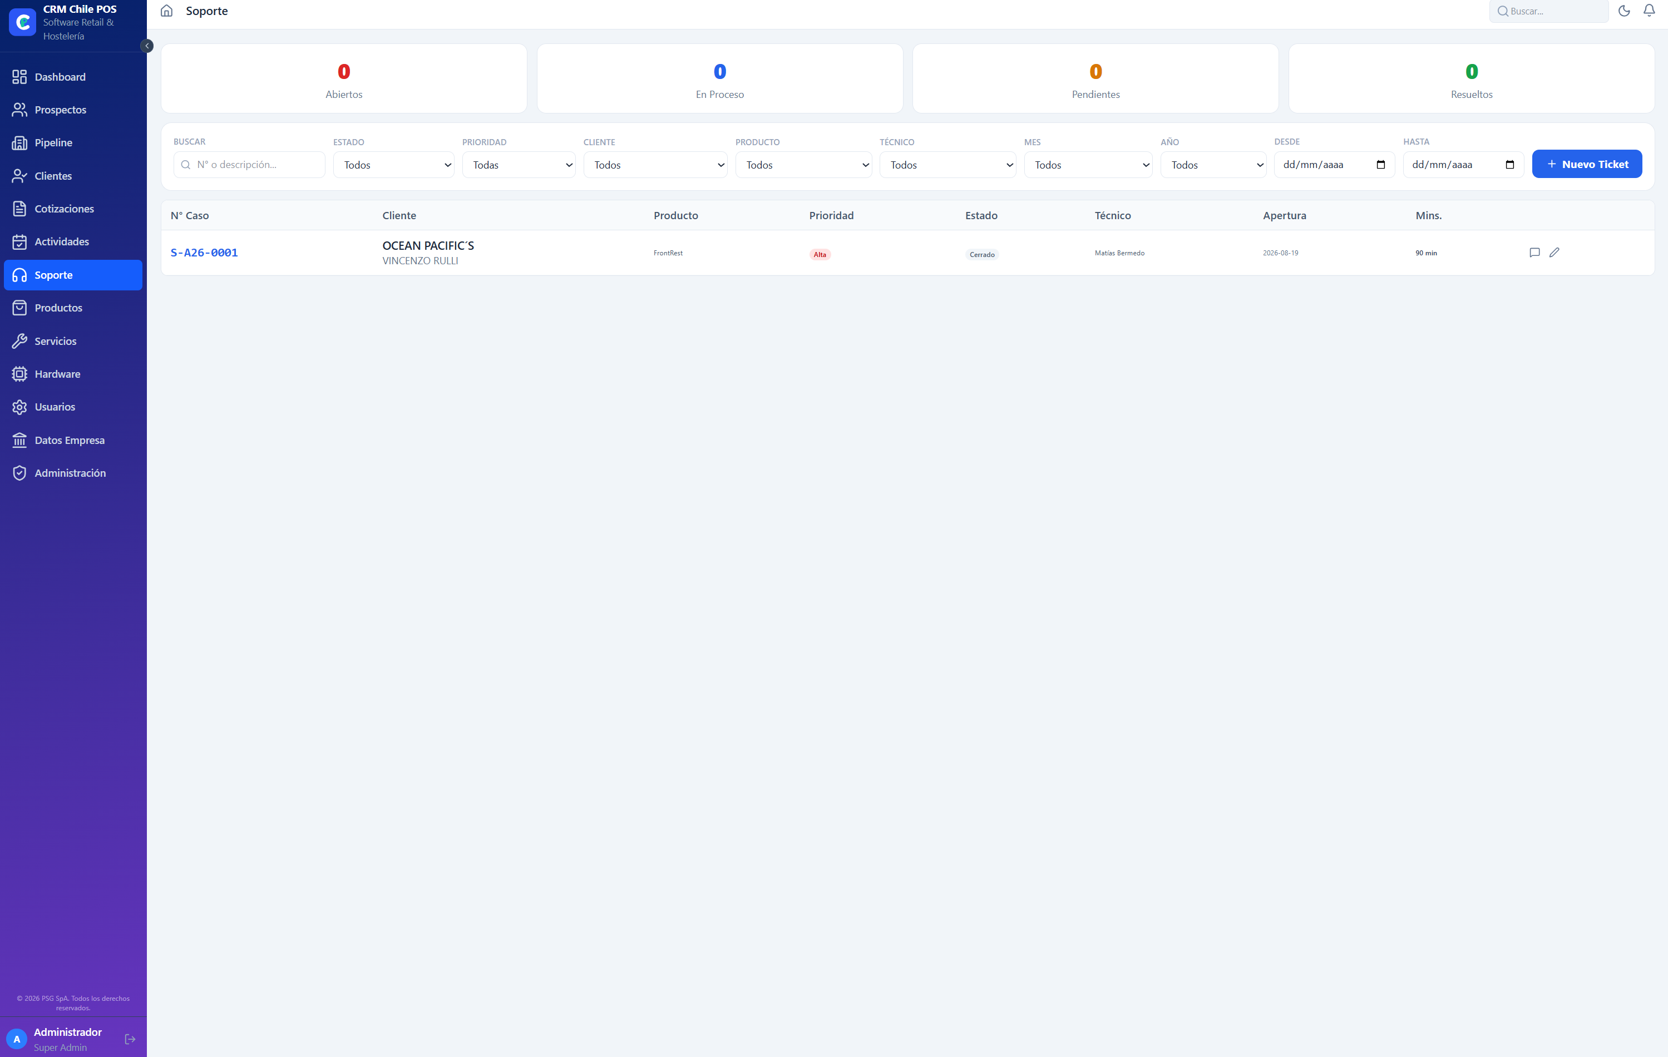Click the Pendientes counter card
Viewport: 1668px width, 1057px height.
point(1095,79)
